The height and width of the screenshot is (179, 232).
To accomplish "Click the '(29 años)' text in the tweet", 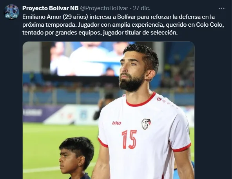I will pos(76,17).
